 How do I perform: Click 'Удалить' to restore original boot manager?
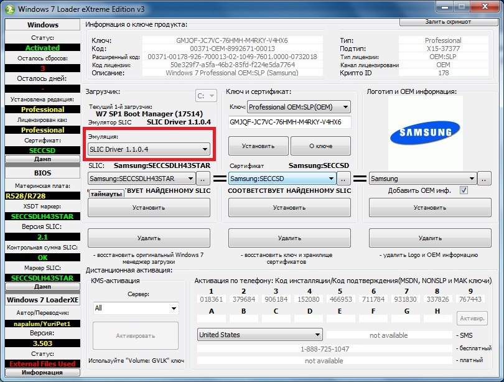point(149,238)
